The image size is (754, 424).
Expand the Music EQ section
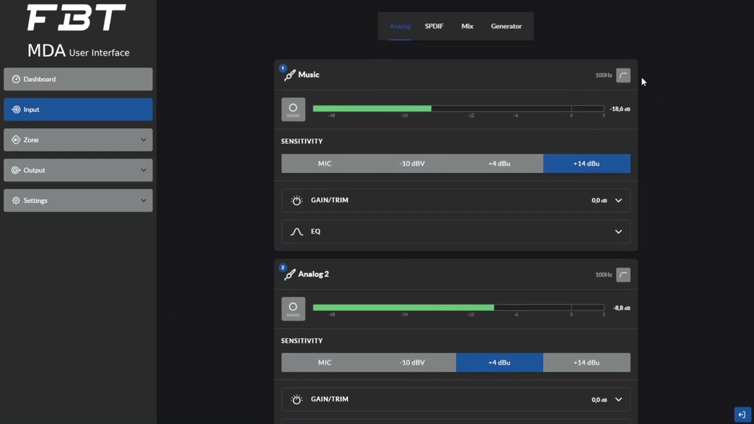[619, 231]
